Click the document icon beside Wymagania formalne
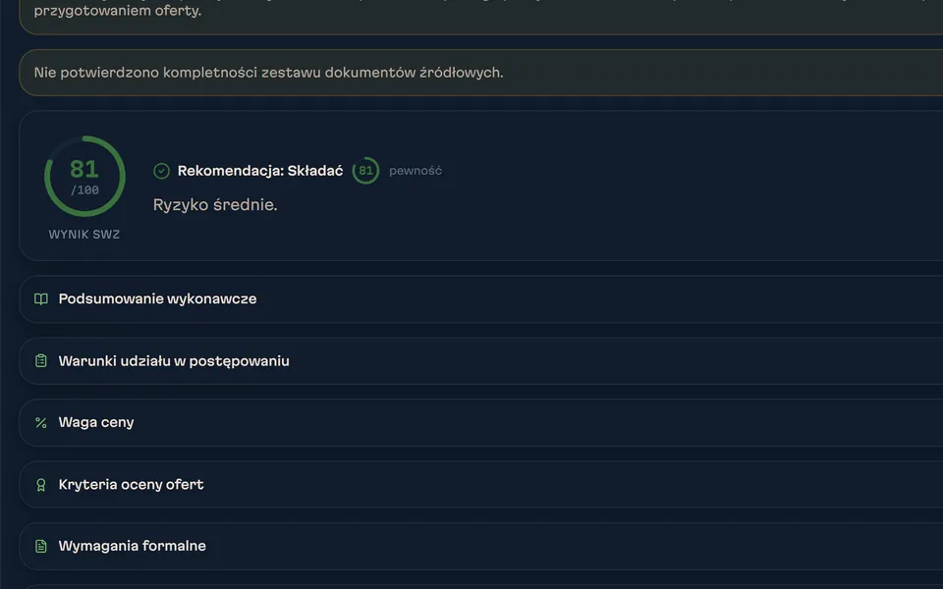943x589 pixels. coord(41,546)
